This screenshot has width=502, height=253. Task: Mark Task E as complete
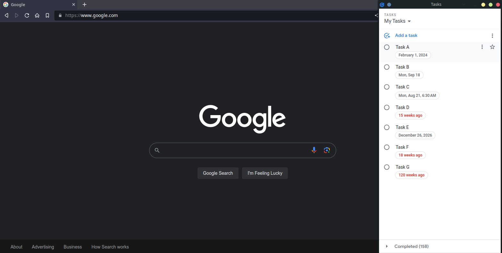(x=387, y=127)
